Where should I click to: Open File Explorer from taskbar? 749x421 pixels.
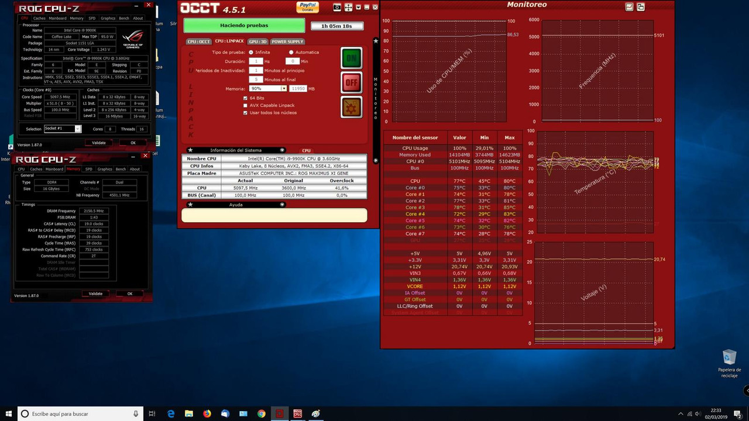189,413
